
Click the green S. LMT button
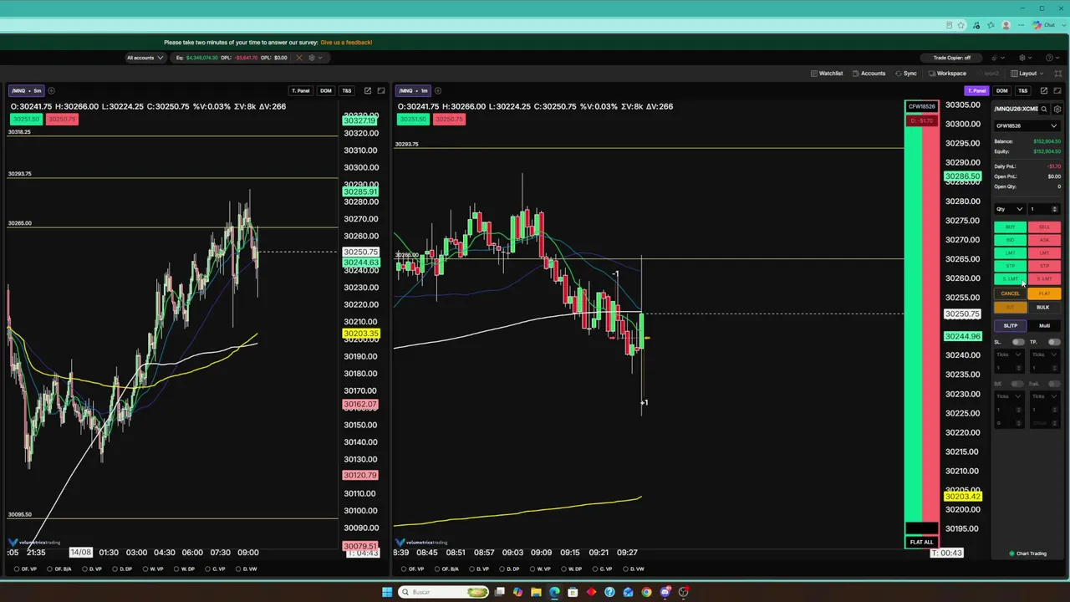coord(1010,279)
